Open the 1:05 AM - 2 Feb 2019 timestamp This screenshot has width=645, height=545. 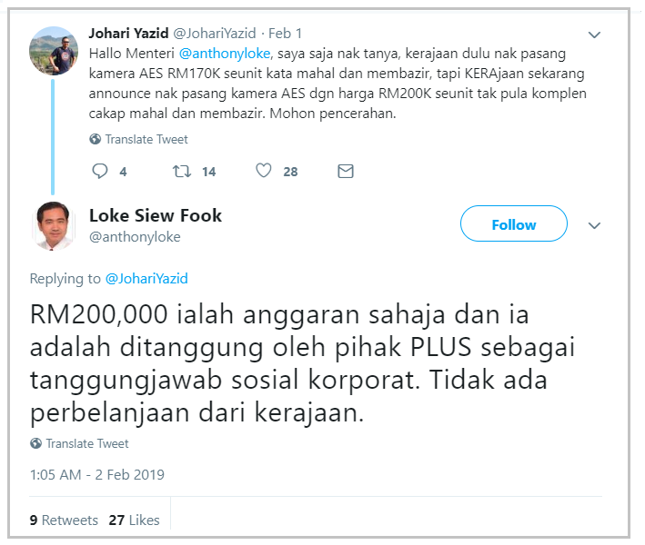pos(97,475)
